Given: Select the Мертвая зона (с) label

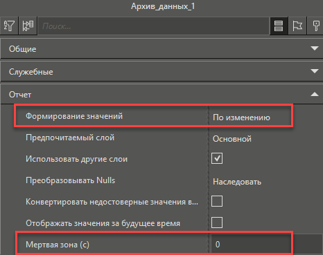Looking at the screenshot, I should 58,245.
